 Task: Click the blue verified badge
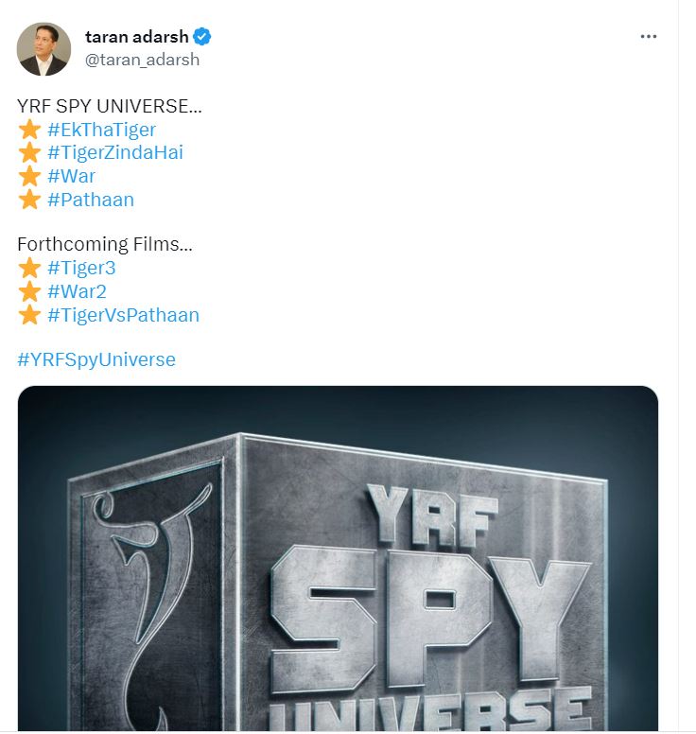(202, 37)
